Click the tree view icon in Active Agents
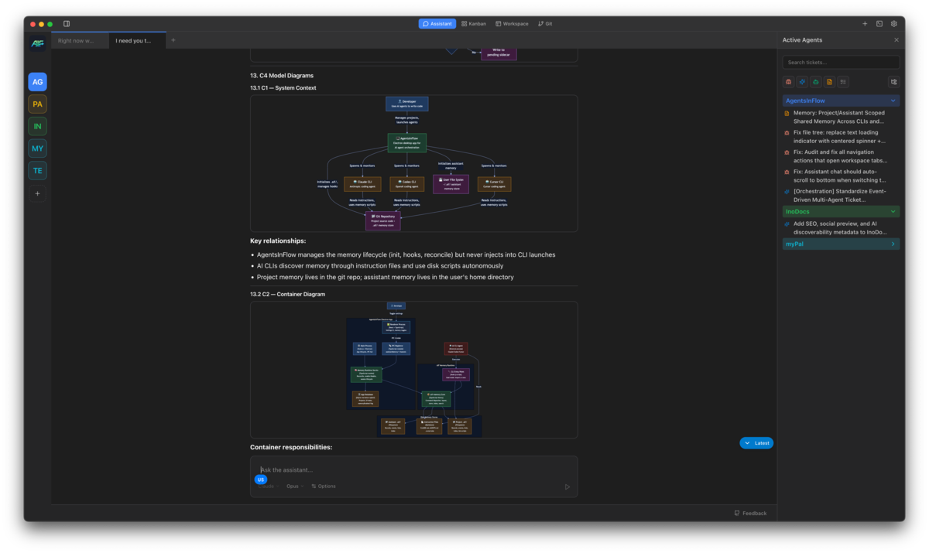 coord(894,81)
